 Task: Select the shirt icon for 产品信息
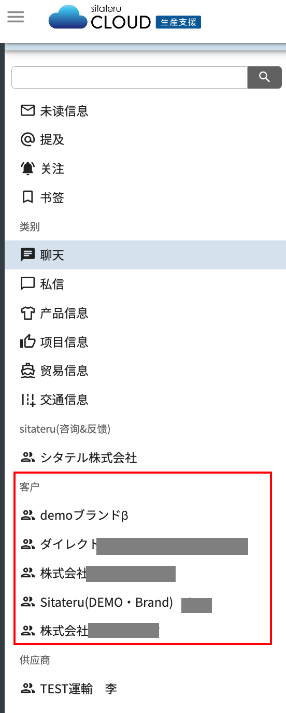(x=27, y=313)
